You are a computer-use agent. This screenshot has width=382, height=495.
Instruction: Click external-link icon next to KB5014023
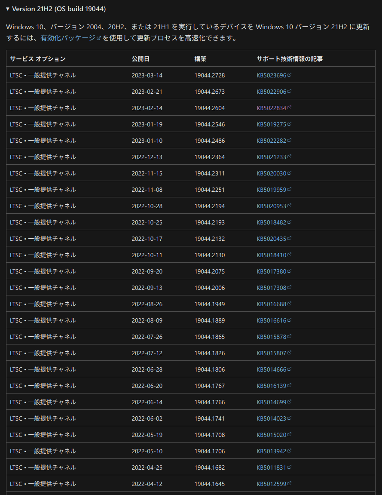pyautogui.click(x=289, y=418)
